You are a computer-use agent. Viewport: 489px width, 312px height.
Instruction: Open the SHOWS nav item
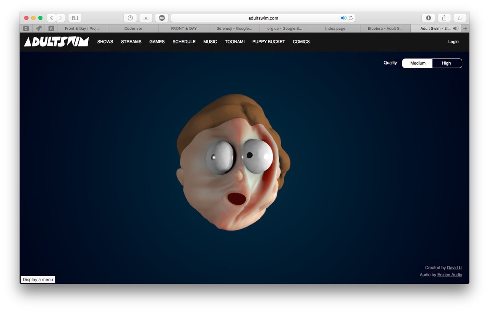coord(105,42)
